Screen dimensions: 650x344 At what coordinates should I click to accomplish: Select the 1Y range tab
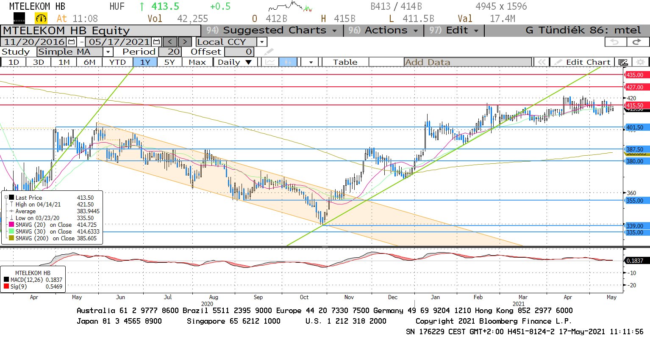145,62
